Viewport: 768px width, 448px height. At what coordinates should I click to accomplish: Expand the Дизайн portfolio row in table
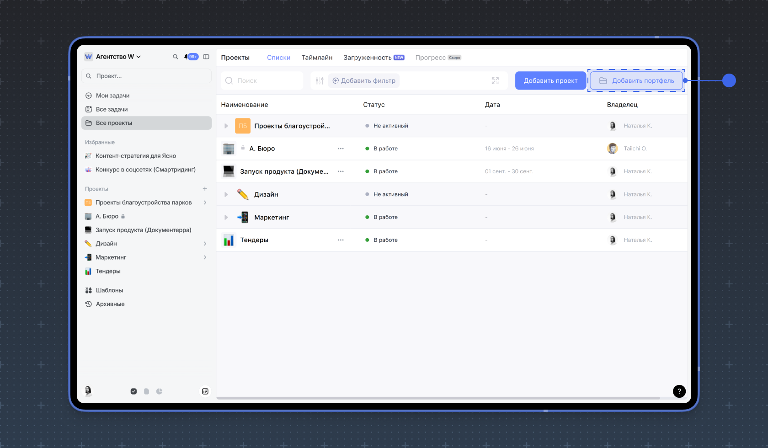click(226, 194)
